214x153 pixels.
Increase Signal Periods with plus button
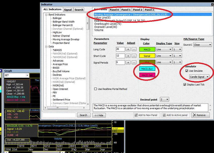click(128, 63)
